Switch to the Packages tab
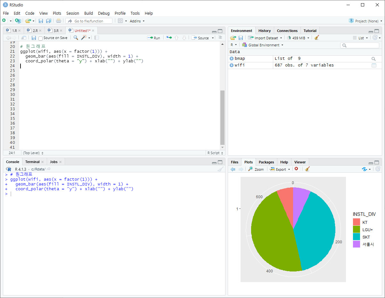 [266, 162]
